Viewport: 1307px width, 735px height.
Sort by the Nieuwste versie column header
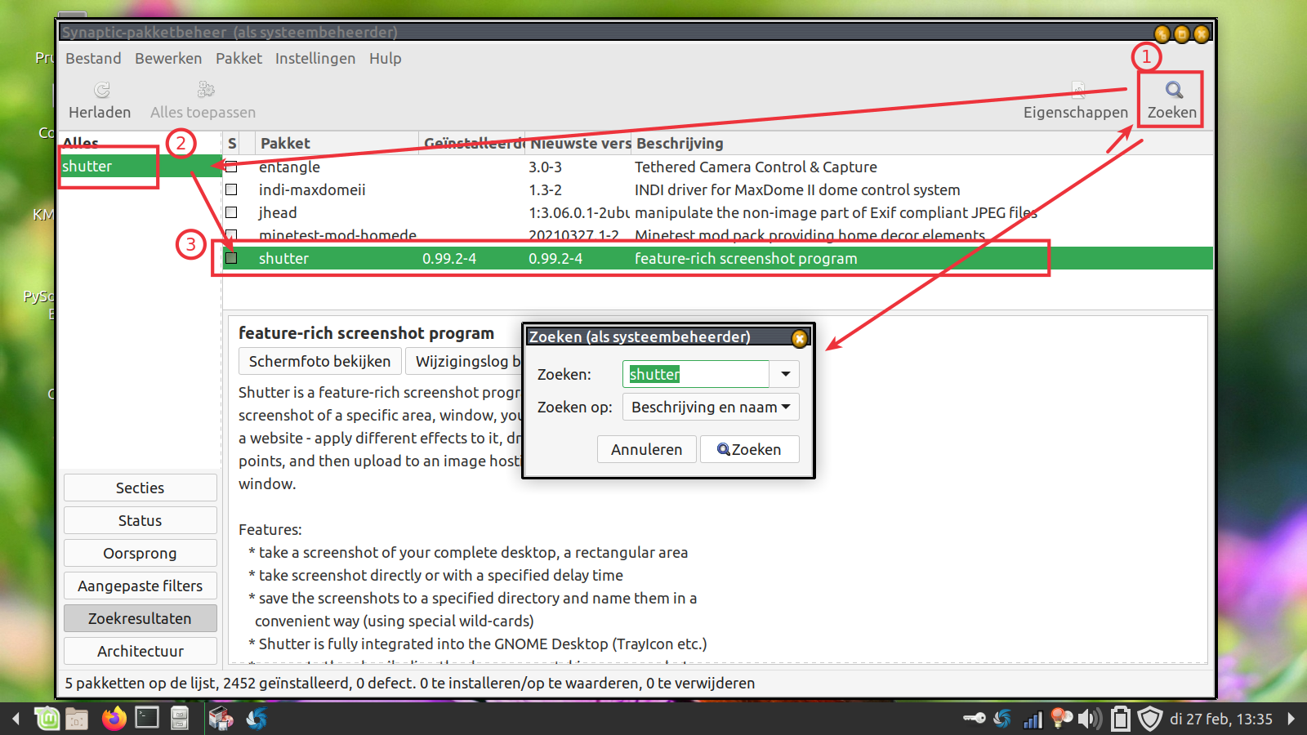(x=578, y=143)
